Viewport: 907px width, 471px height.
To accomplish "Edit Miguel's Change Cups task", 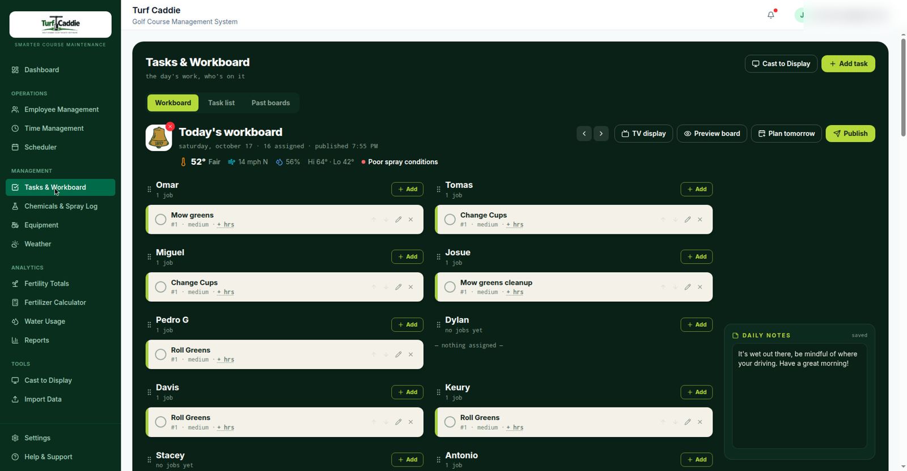I will click(399, 287).
